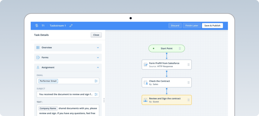Image resolution: width=259 pixels, height=116 pixels.
Task: Collapse the Assignment section
Action: pyautogui.click(x=98, y=67)
